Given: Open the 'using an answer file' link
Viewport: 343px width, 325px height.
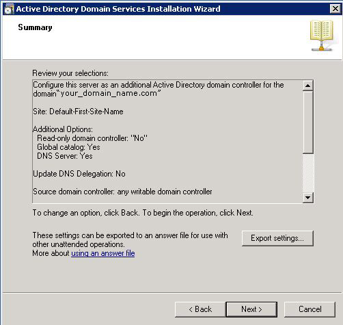Looking at the screenshot, I should point(103,253).
